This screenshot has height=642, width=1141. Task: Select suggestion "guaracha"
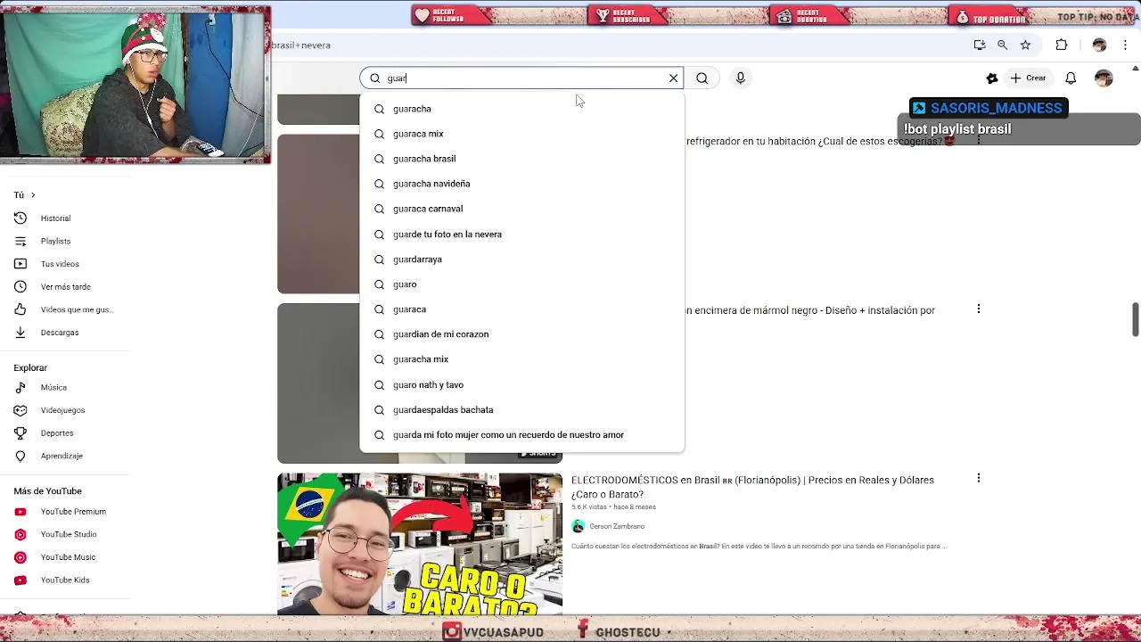click(521, 109)
